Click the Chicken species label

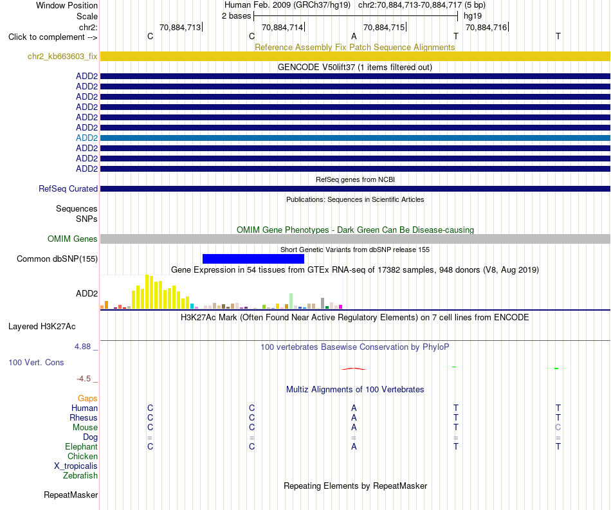[x=82, y=456]
